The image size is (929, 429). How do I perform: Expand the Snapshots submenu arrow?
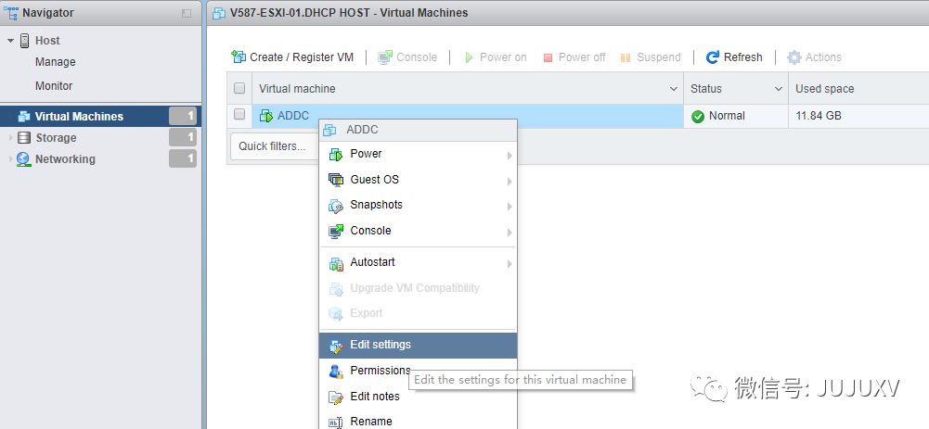[x=509, y=207]
